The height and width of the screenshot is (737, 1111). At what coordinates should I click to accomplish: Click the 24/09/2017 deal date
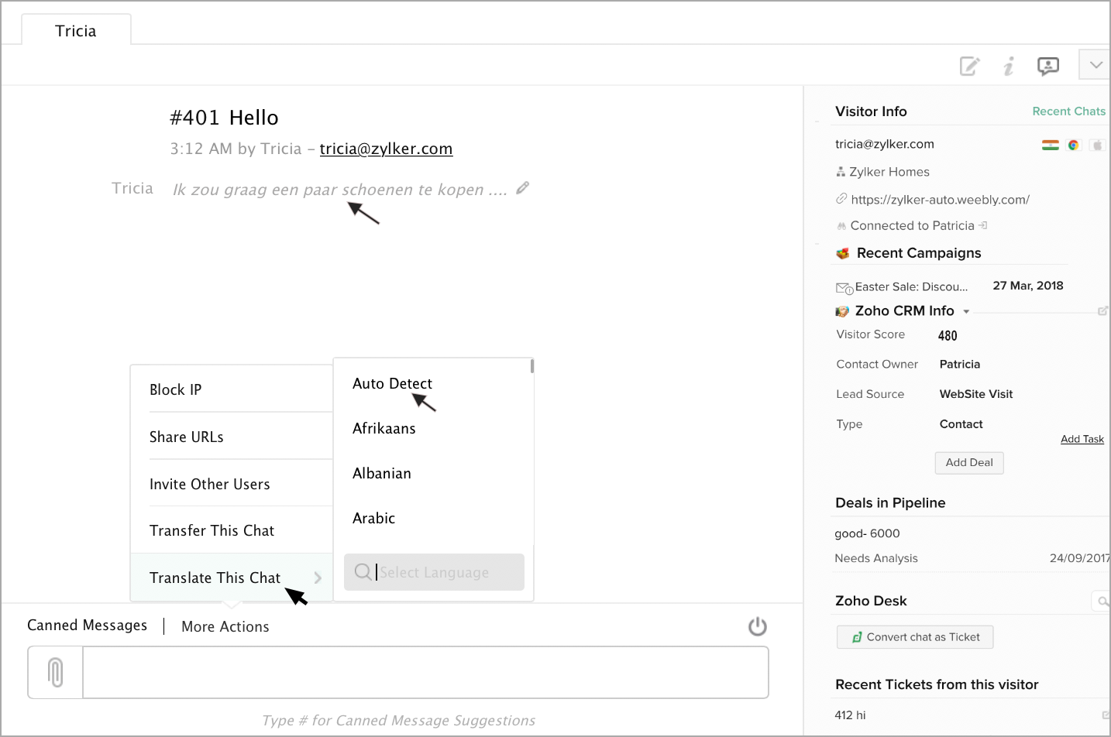pyautogui.click(x=1080, y=558)
